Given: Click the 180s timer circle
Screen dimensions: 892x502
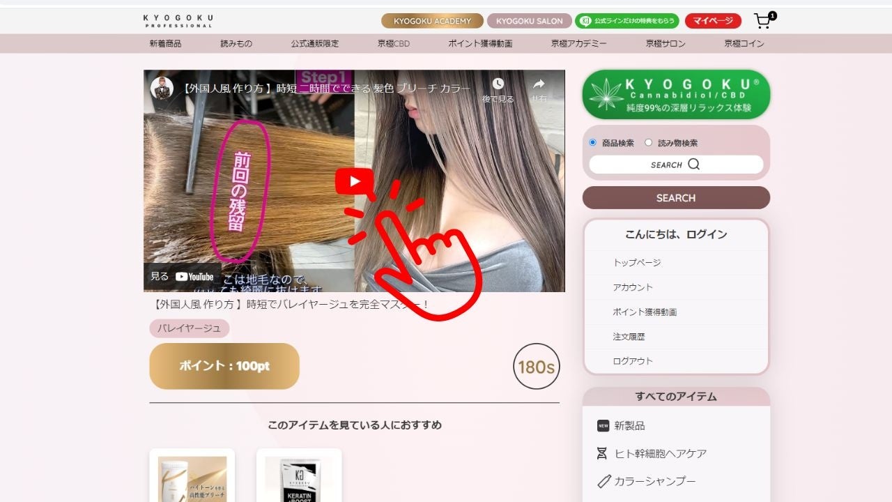Looking at the screenshot, I should (537, 366).
